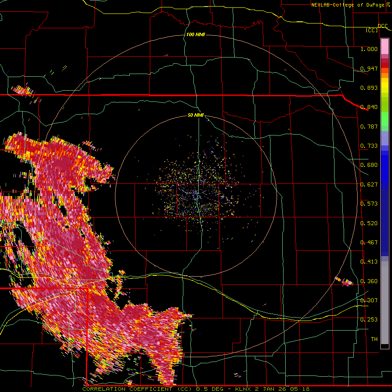Click the bright green band of the color bar
Screen dimensions: 392x392
pos(385,118)
